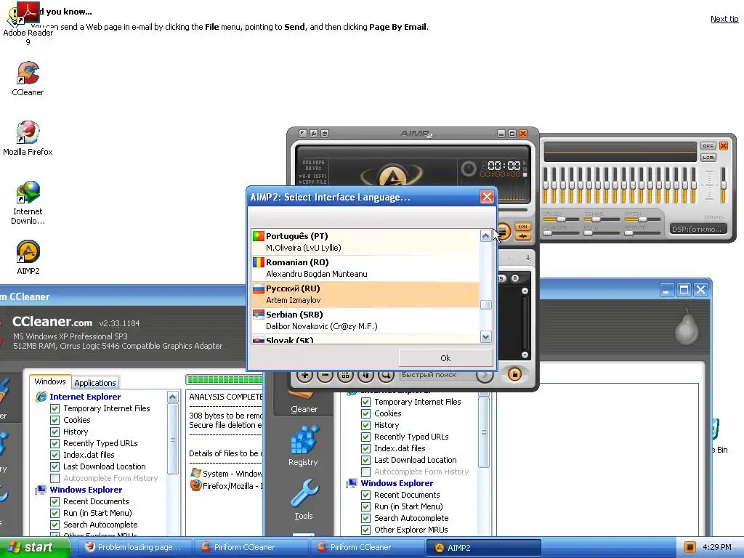The width and height of the screenshot is (744, 558).
Task: Click the AIMP2 playlist scroll down button
Action: coord(525,355)
